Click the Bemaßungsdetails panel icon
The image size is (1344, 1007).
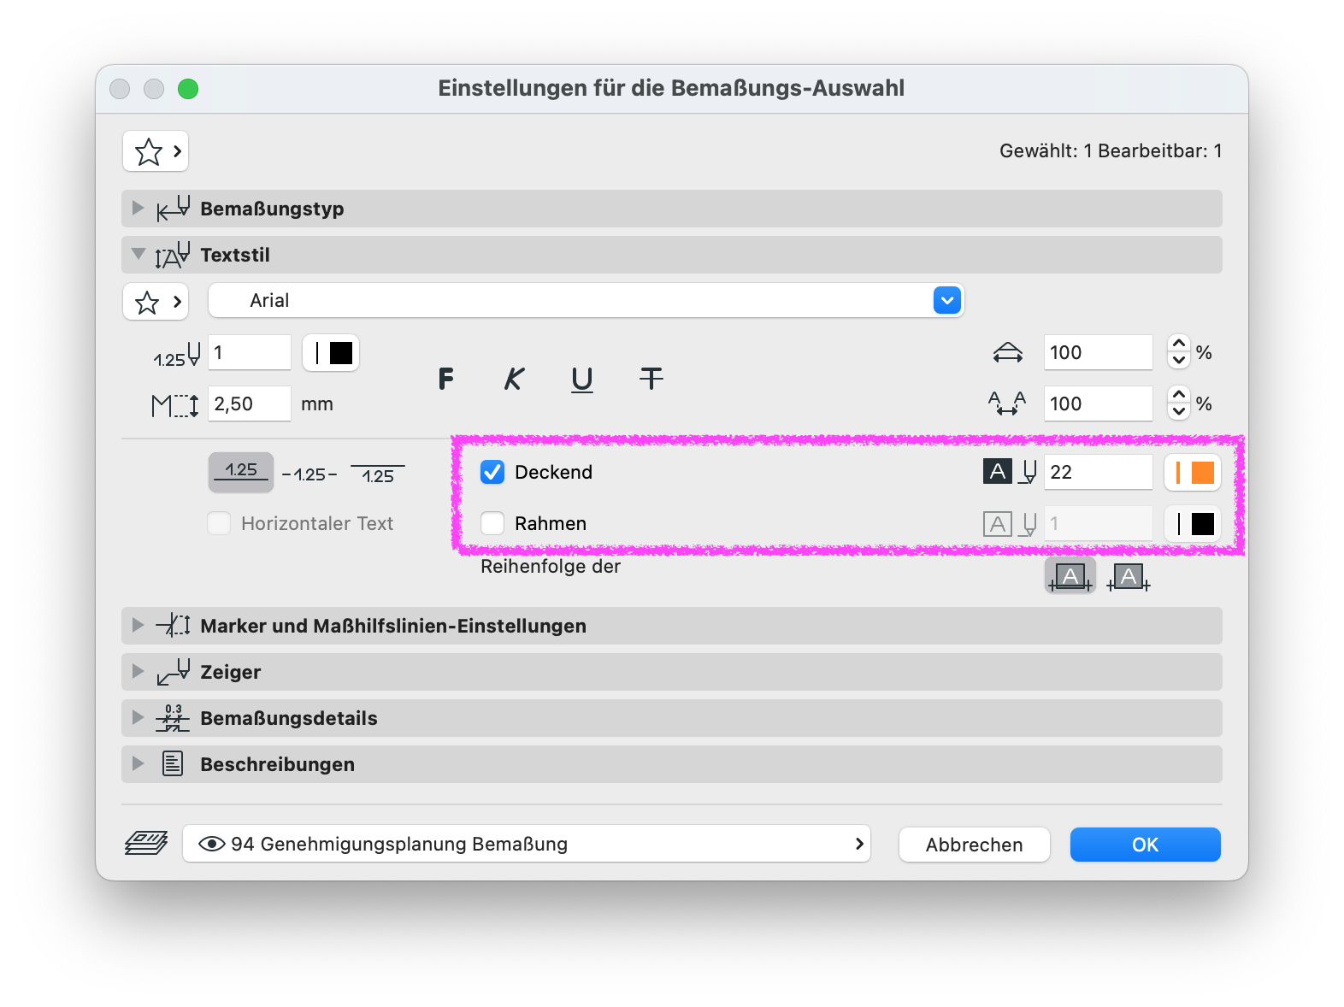click(x=173, y=718)
